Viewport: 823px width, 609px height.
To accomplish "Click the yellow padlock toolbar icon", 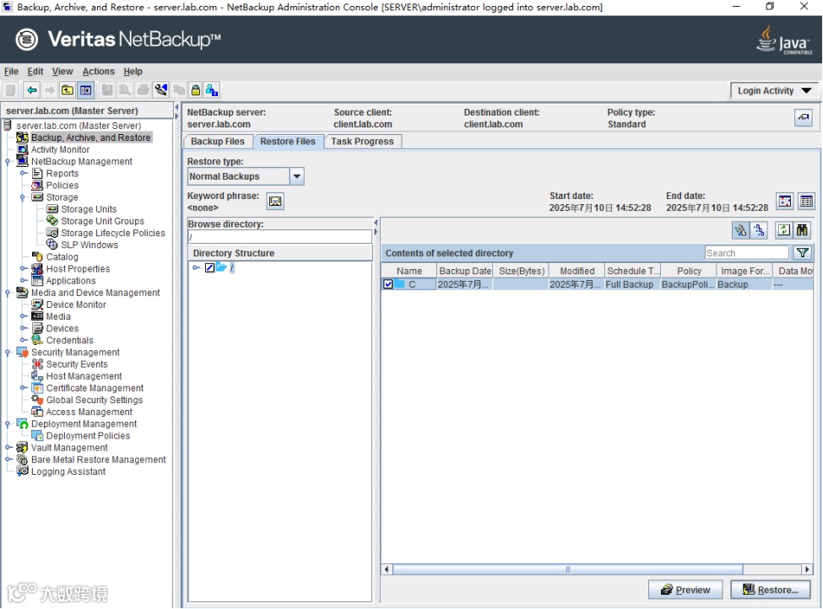I will point(195,90).
